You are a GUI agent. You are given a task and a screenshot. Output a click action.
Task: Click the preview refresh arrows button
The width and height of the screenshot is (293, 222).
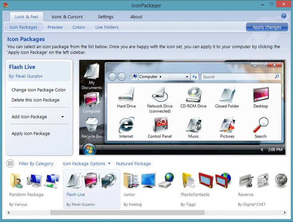pos(195,77)
